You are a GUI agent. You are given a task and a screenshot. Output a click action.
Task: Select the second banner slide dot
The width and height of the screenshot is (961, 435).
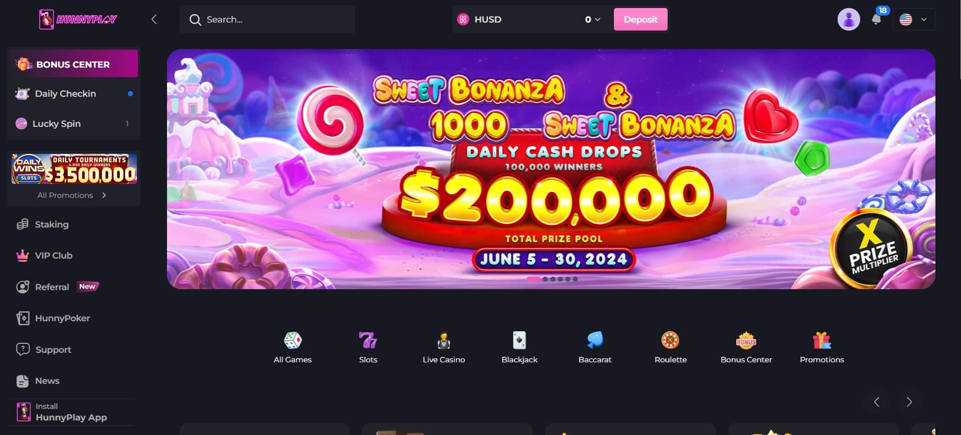point(545,279)
